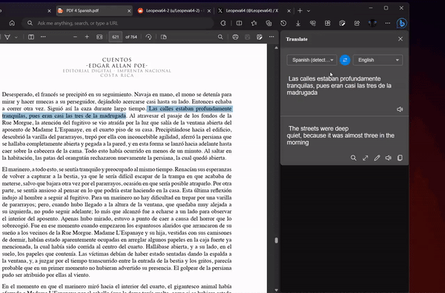Click the paragraph starting "El marinero, a todo esto"
This screenshot has width=445, height=293.
coord(116,222)
